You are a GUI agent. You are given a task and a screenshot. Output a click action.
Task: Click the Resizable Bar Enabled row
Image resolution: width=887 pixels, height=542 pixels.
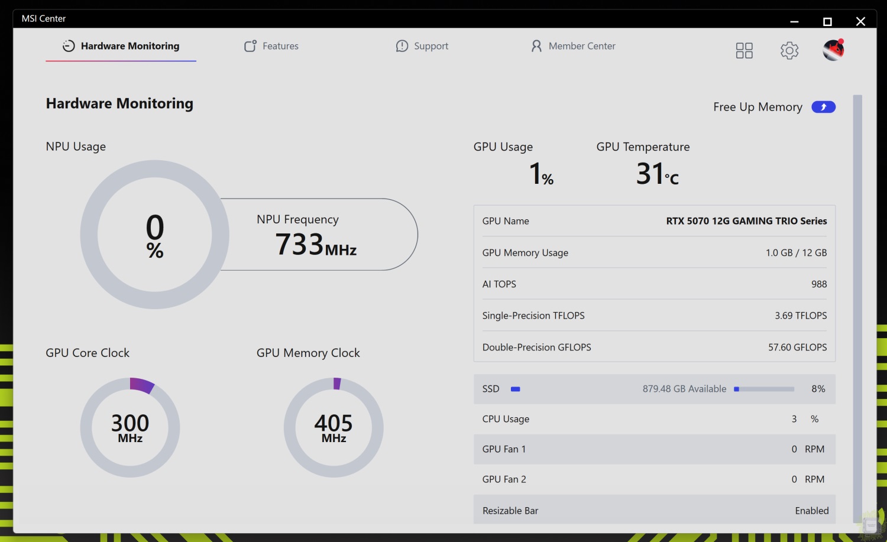pos(654,511)
